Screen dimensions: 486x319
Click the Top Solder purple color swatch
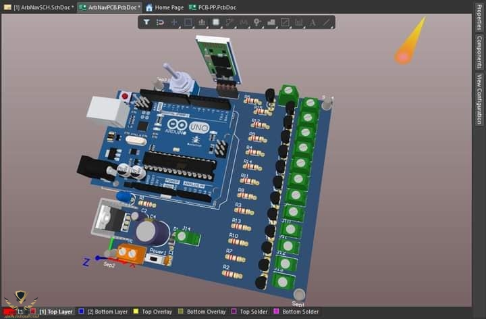(x=234, y=312)
